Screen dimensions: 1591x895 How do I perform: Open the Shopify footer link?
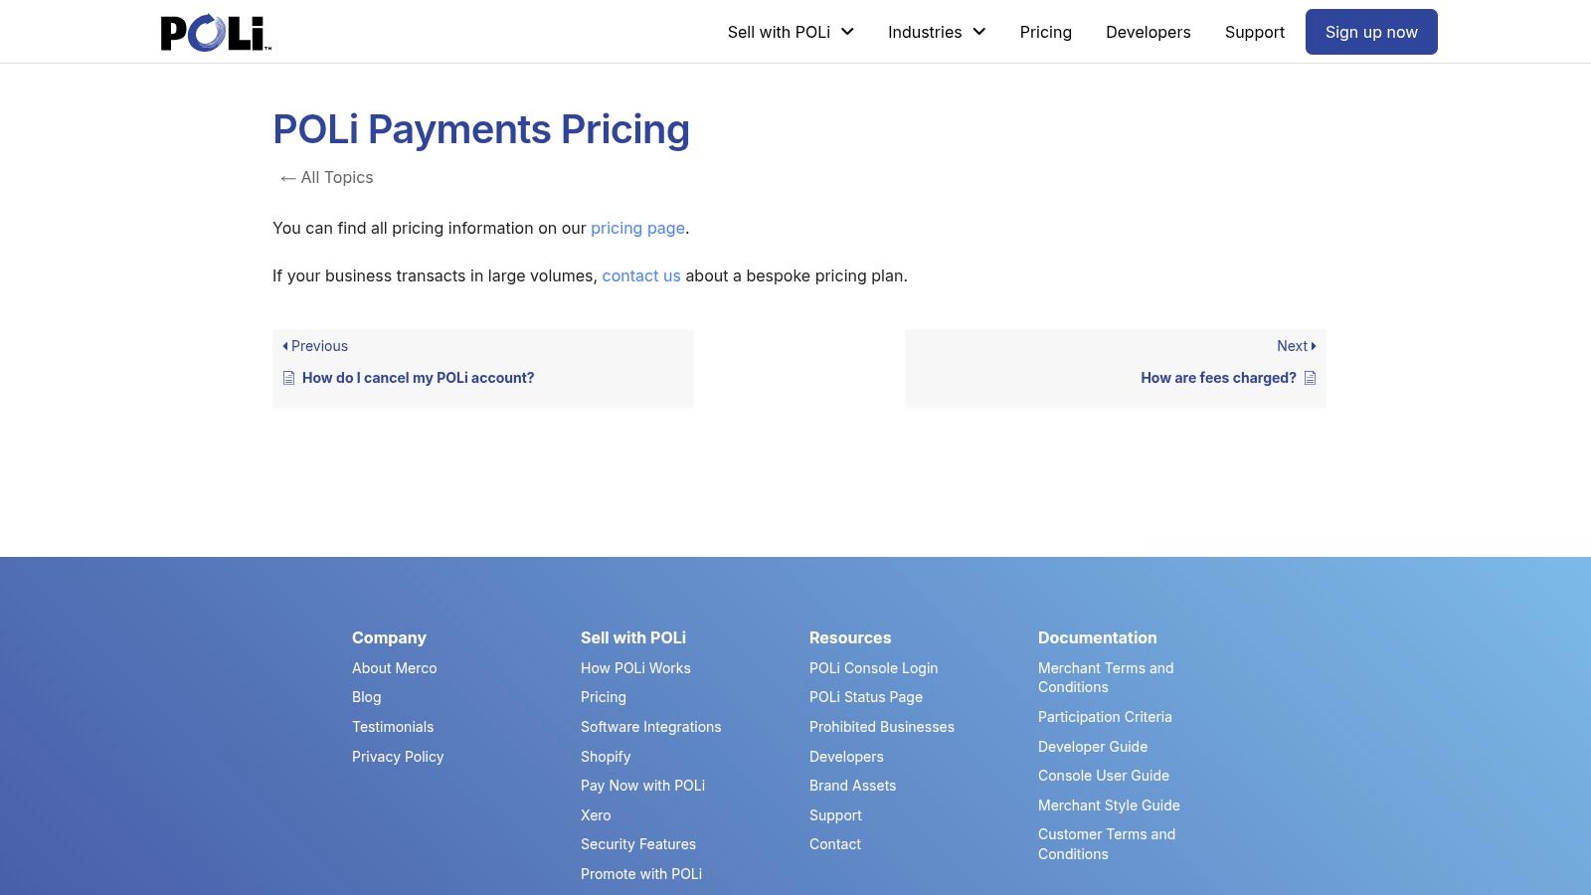[606, 757]
